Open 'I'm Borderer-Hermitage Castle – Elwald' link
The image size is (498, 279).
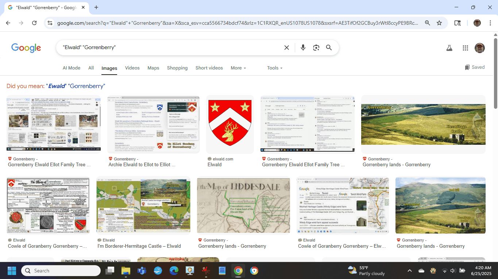pos(139,246)
